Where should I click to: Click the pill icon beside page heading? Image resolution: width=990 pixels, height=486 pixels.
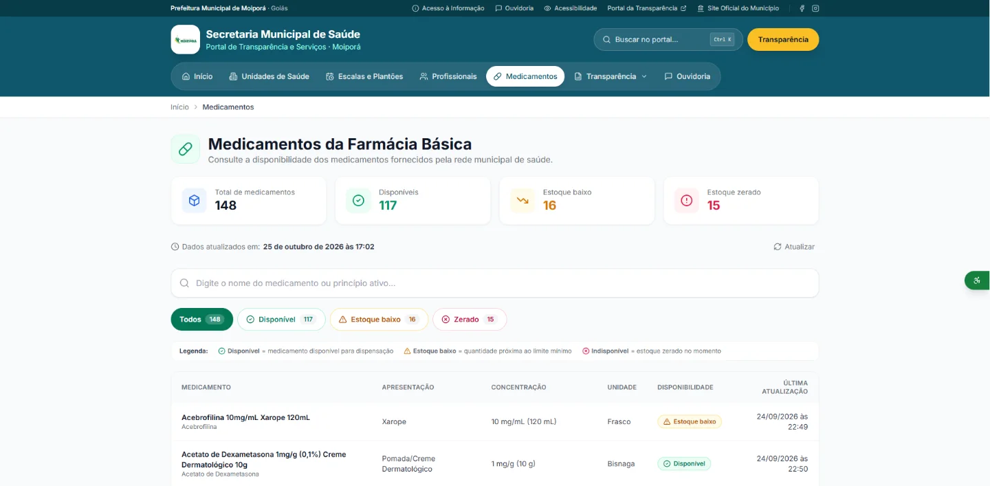(x=186, y=149)
